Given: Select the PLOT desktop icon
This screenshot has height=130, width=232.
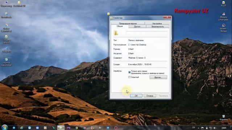Looking at the screenshot, I should (x=224, y=4).
